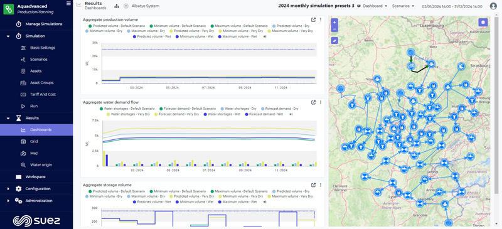This screenshot has height=229, width=502.
Task: Toggle Water shortages - Very Dry legend
Action: click(129, 114)
